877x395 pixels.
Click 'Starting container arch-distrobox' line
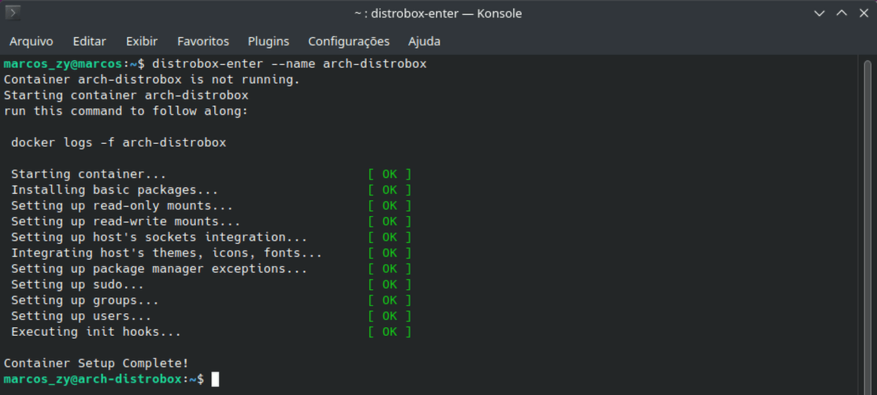(126, 95)
